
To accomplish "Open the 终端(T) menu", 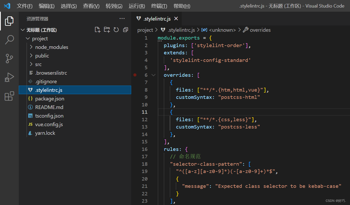I will click(x=159, y=6).
